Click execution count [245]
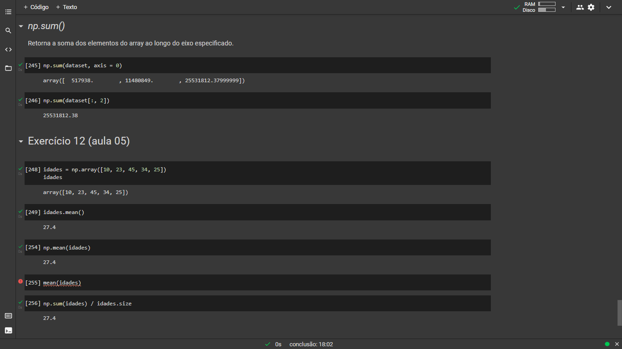The image size is (622, 349). (x=33, y=65)
